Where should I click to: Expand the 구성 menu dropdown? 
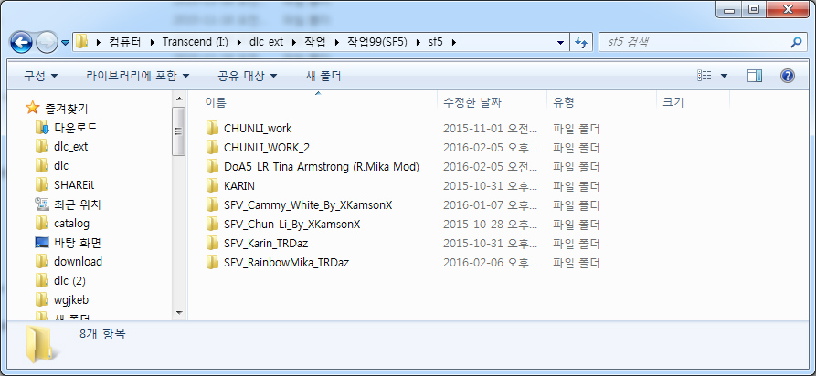(x=41, y=76)
